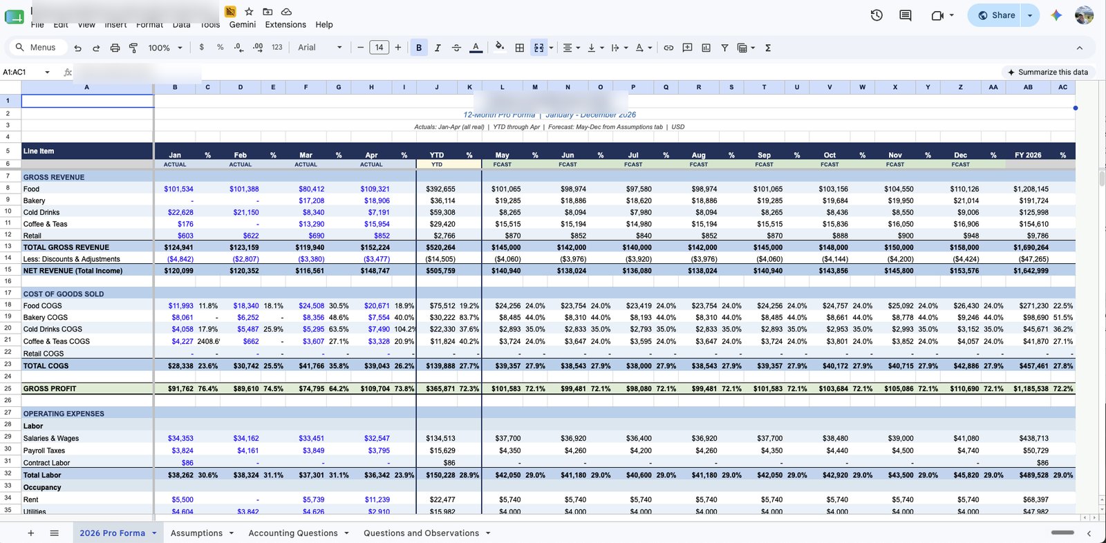
Task: Open the Name box dropdown arrow
Action: click(47, 72)
